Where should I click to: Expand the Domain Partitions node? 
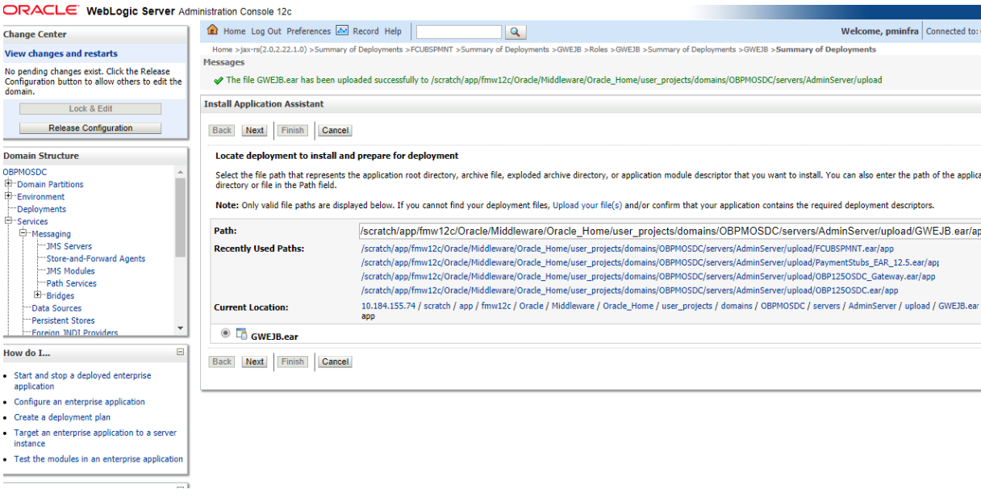pos(6,184)
